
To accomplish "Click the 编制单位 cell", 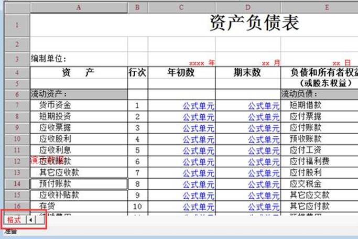I will click(79, 60).
